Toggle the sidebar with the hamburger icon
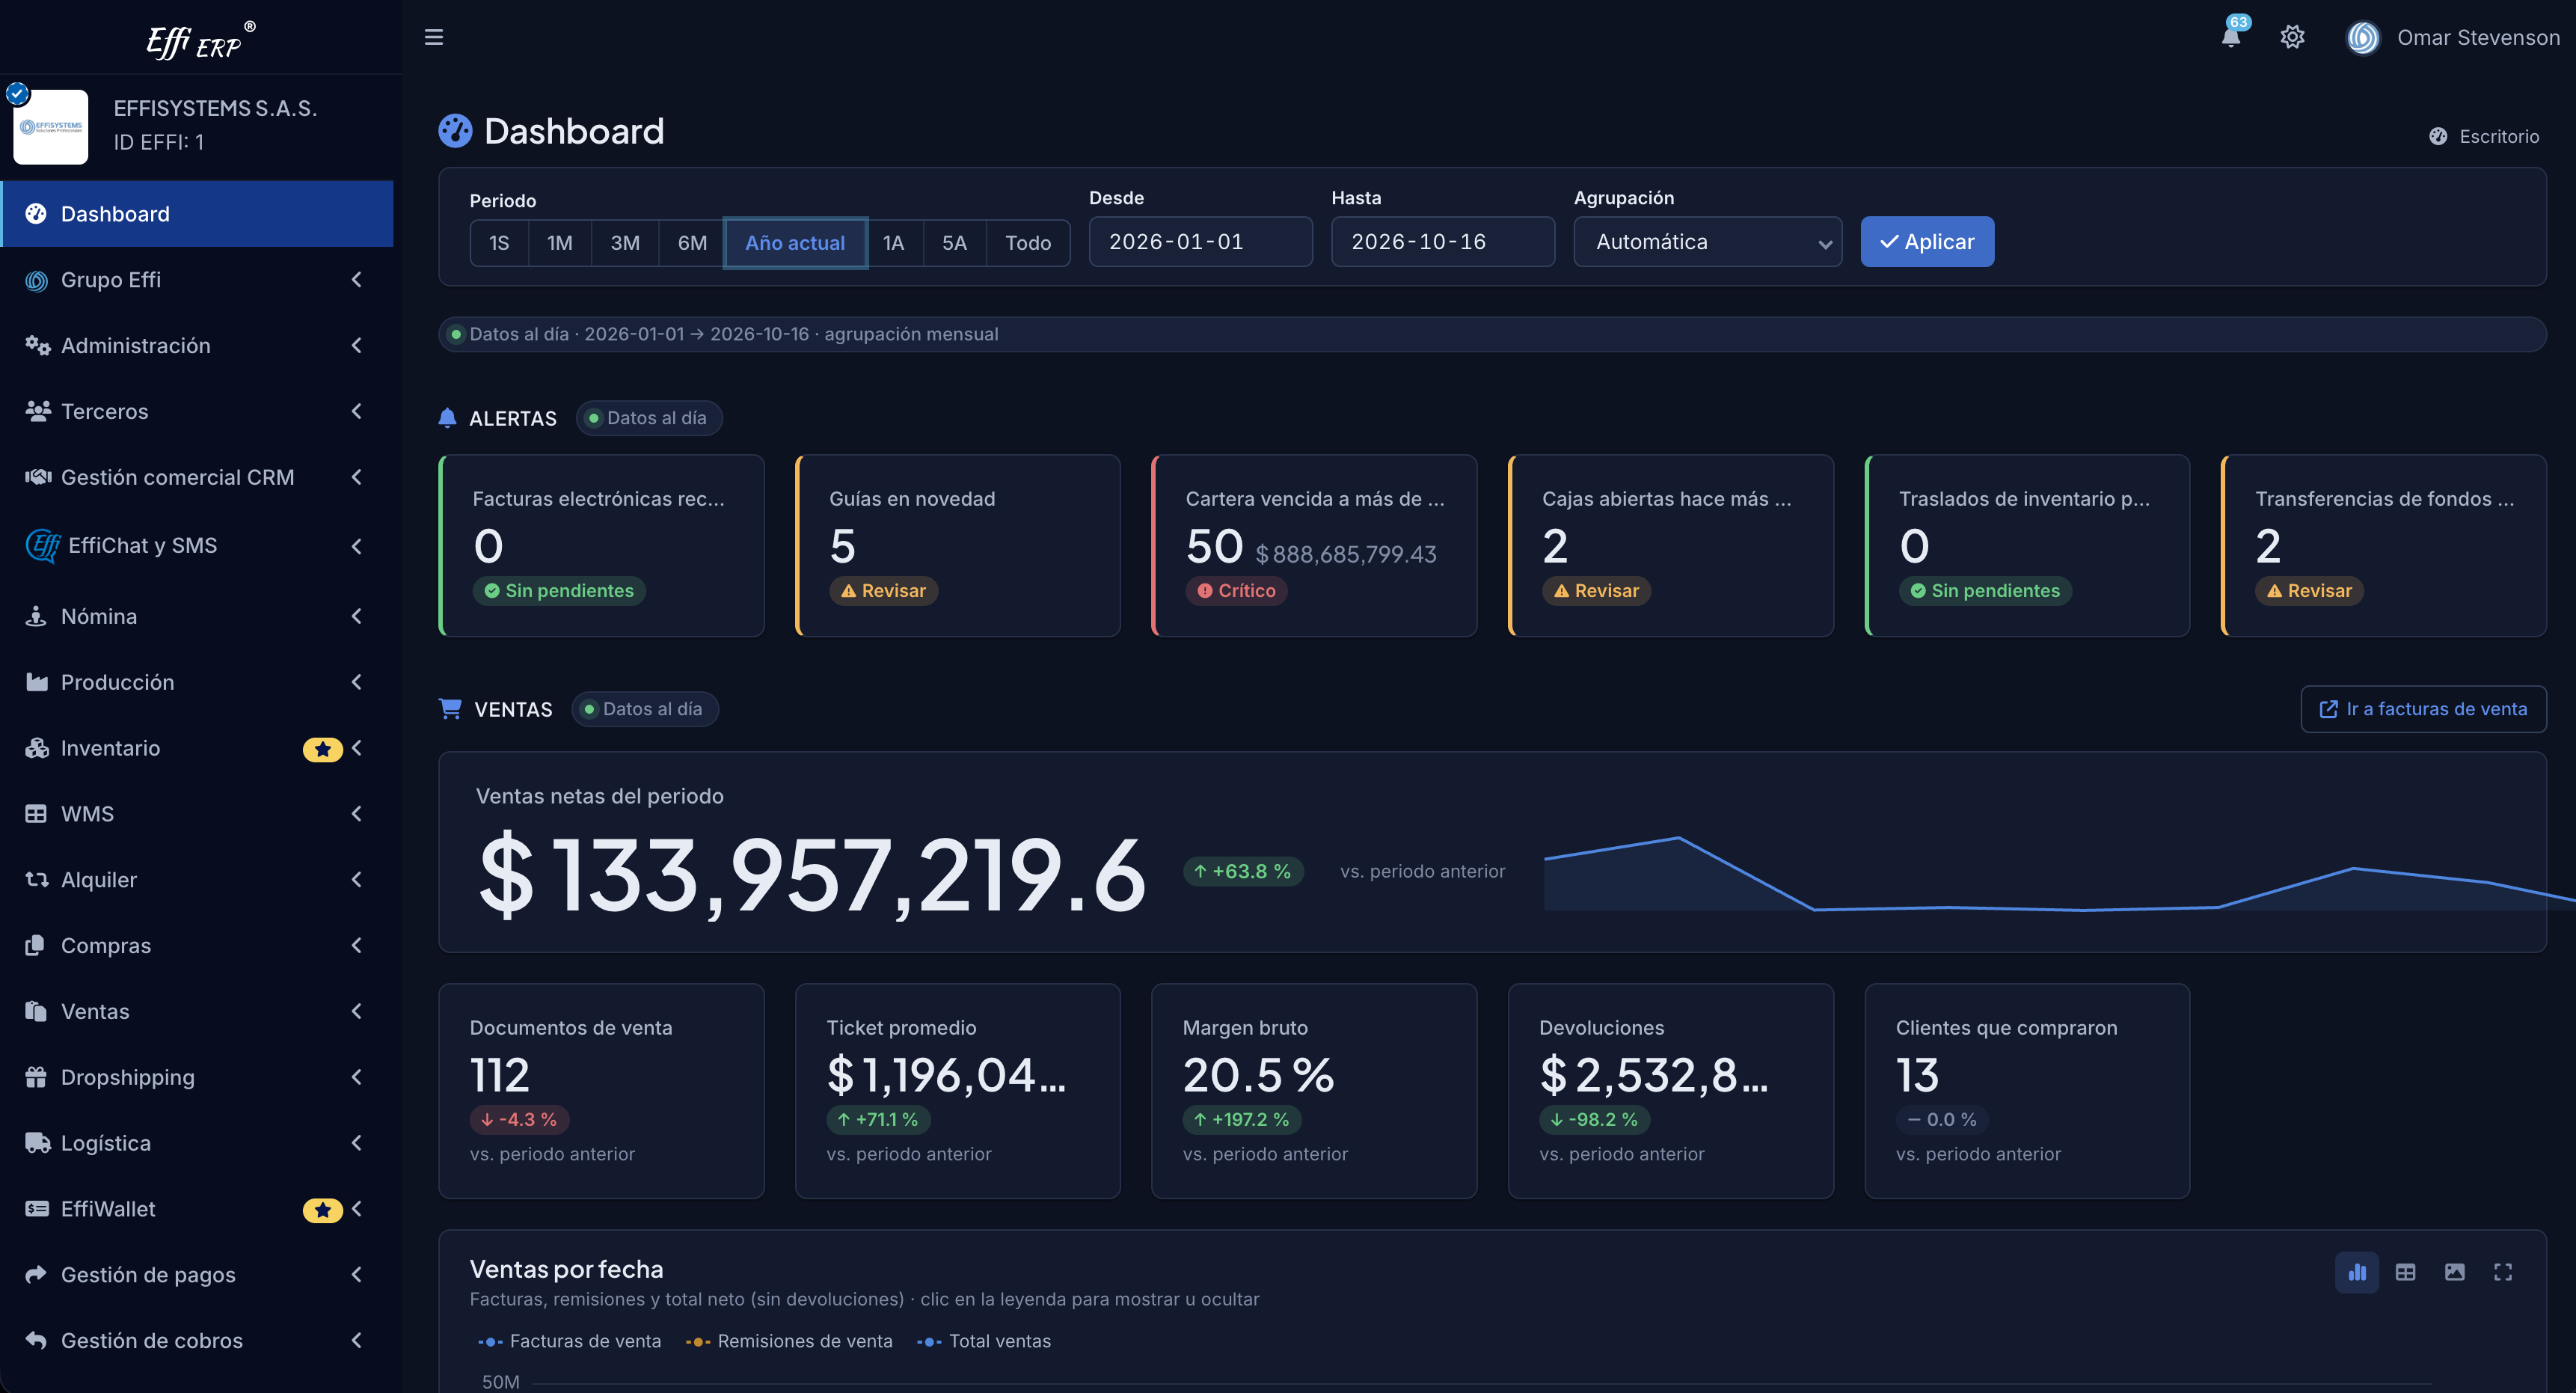2576x1393 pixels. pyautogui.click(x=433, y=37)
